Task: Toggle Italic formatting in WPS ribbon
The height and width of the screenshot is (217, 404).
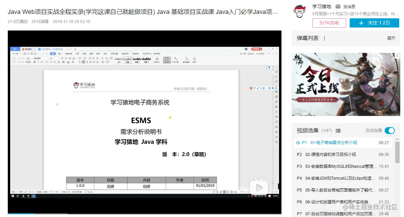Action: pyautogui.click(x=38, y=62)
